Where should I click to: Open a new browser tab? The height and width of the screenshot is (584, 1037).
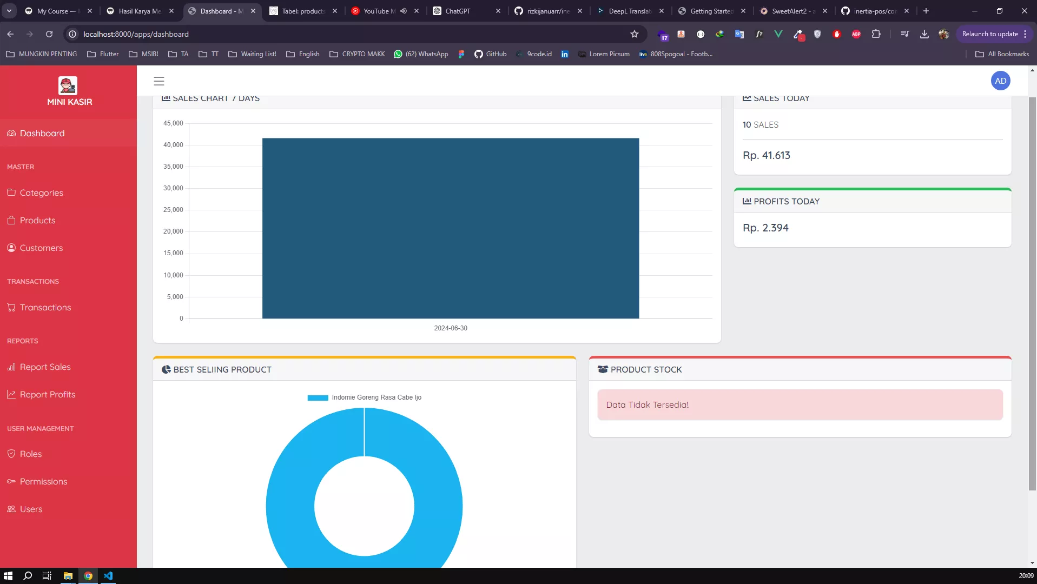tap(926, 11)
